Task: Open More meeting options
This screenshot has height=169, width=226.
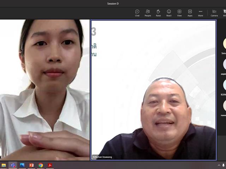Action: (200, 13)
